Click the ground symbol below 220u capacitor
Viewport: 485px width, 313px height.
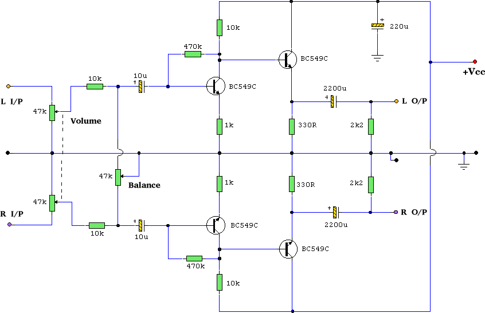[377, 57]
